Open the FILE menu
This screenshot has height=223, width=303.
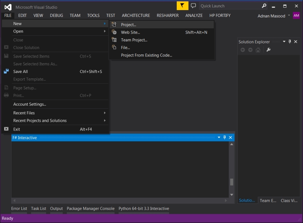(x=8, y=15)
